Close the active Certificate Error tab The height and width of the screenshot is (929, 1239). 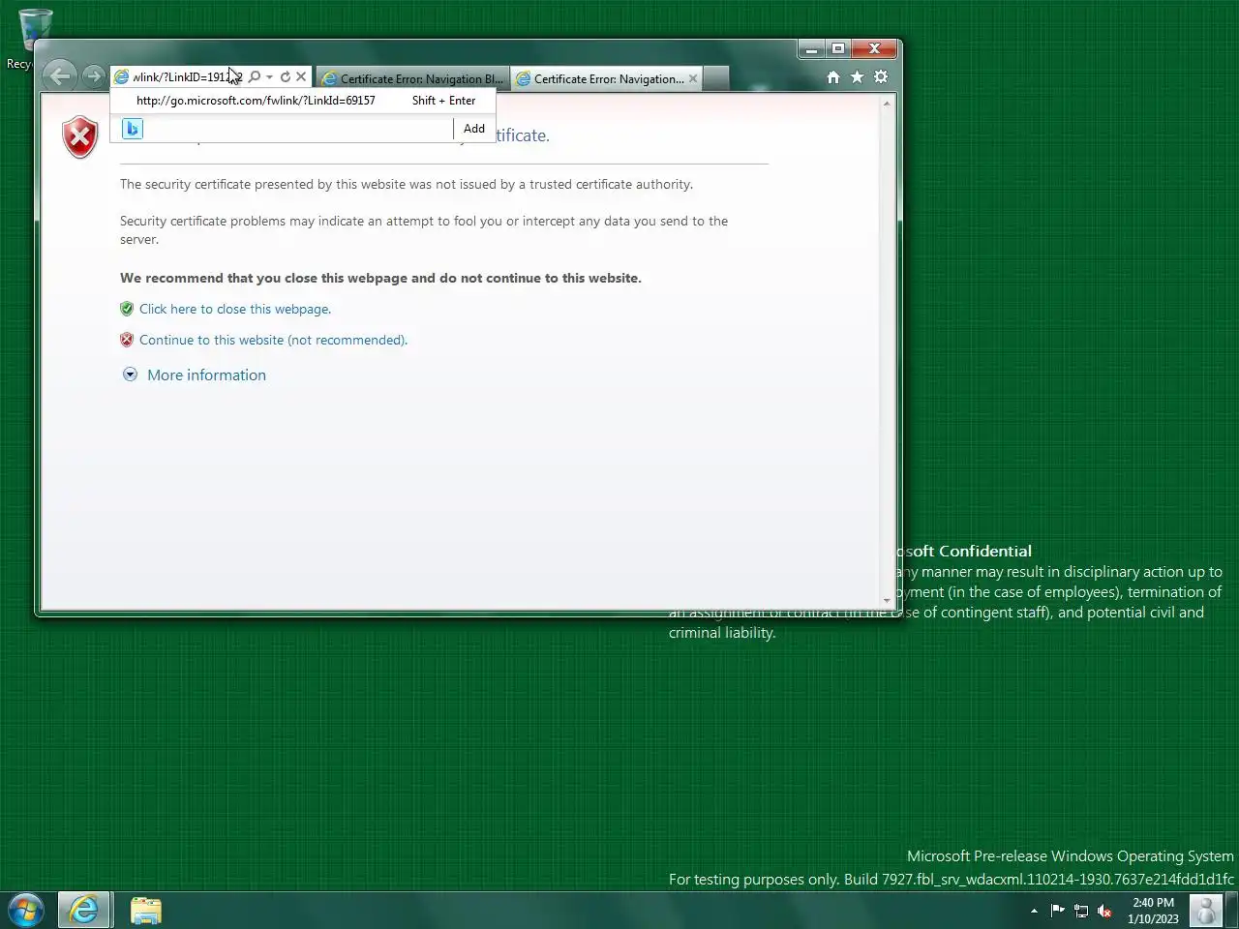click(x=693, y=78)
